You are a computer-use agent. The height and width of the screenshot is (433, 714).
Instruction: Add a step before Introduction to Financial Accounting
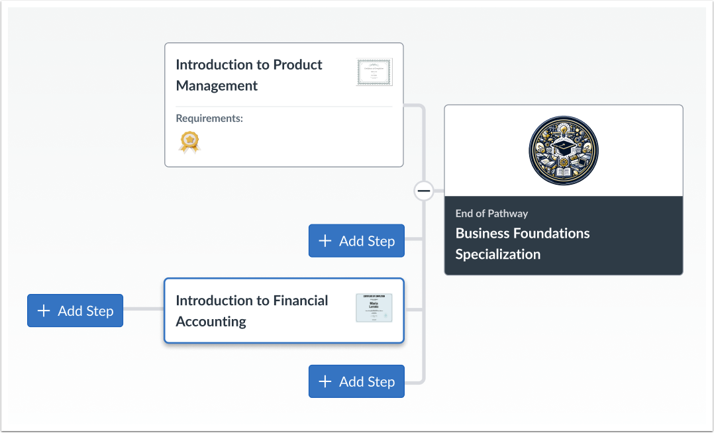[75, 310]
